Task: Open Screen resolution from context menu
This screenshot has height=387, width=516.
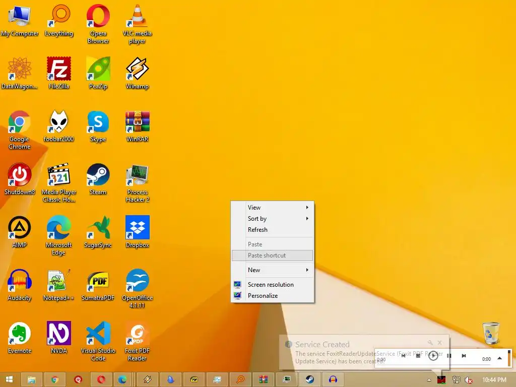Action: pos(273,285)
